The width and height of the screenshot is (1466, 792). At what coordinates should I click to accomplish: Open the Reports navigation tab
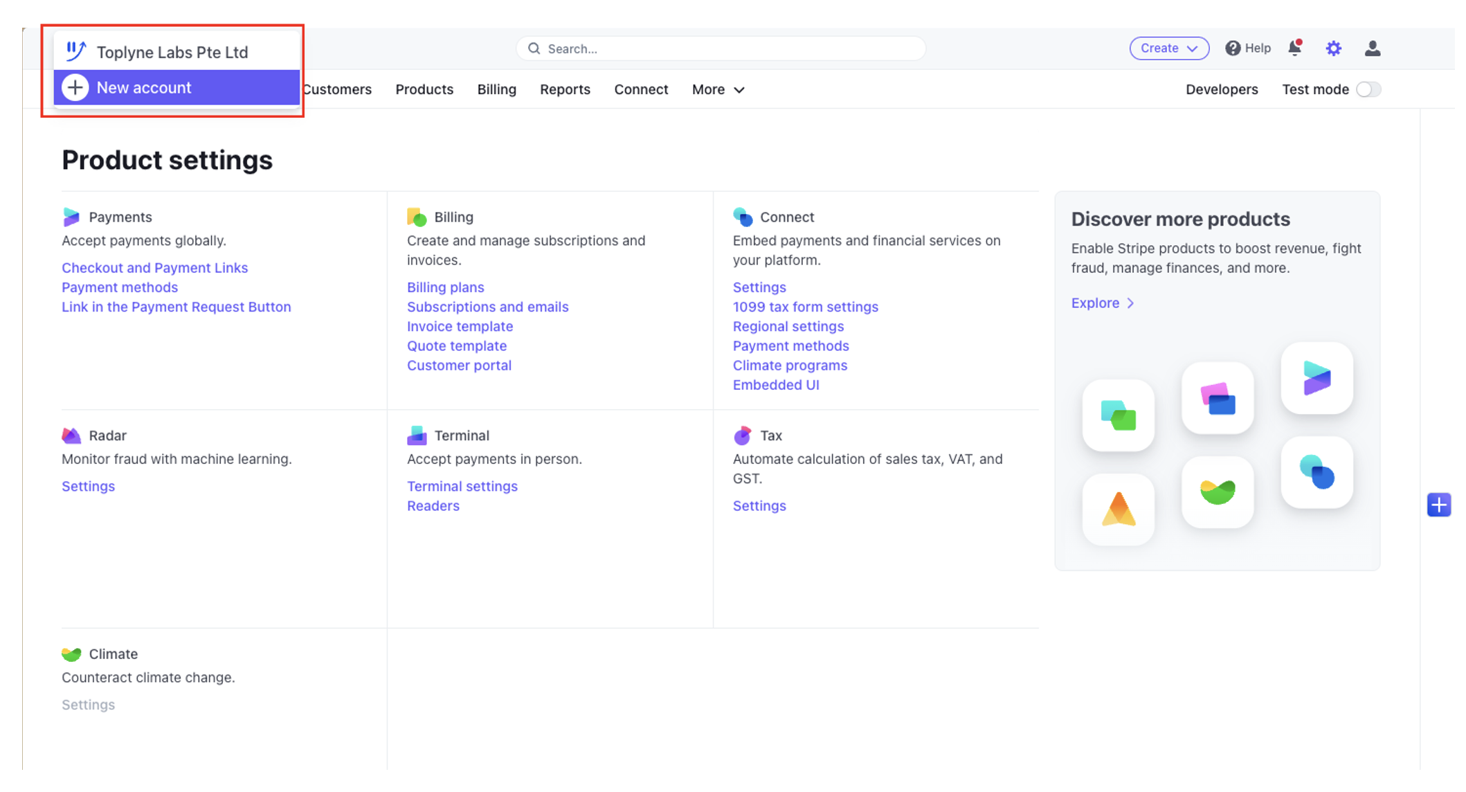pyautogui.click(x=565, y=89)
